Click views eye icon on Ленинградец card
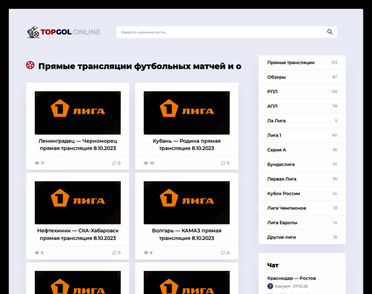This screenshot has width=372, height=294. (x=37, y=163)
